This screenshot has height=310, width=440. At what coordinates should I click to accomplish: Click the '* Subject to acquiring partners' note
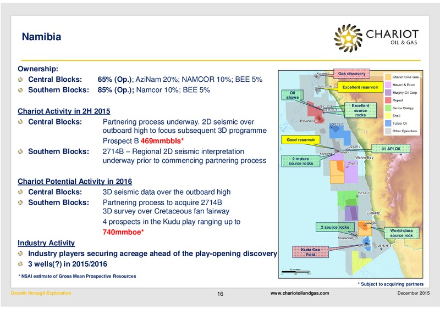point(391,284)
